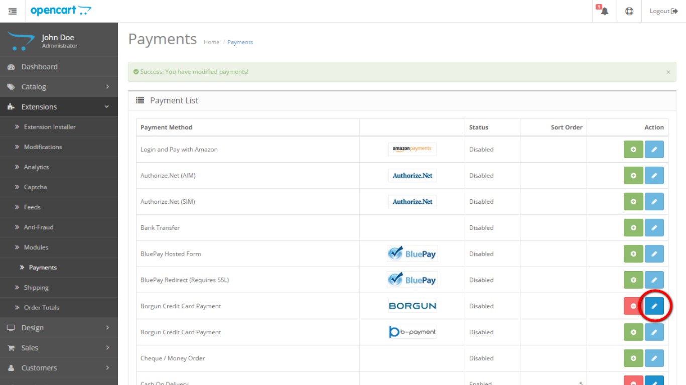Open Order Totals submenu item

coord(59,308)
